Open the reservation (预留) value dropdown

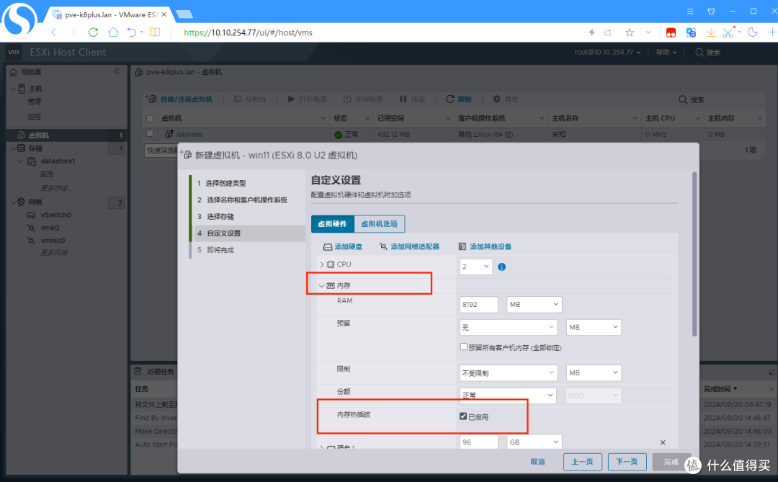pyautogui.click(x=509, y=327)
